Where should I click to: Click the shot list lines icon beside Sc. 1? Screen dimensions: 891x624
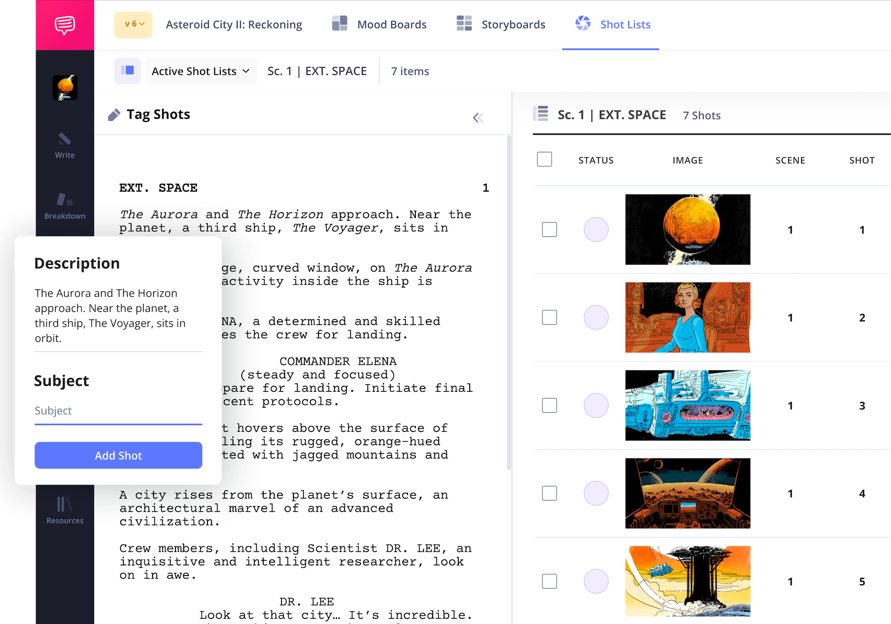[x=541, y=113]
